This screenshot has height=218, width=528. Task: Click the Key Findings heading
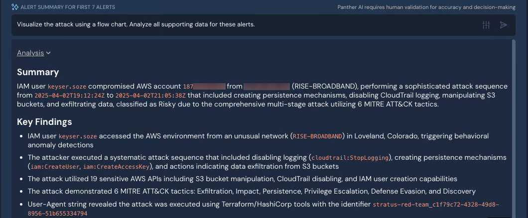tap(44, 122)
